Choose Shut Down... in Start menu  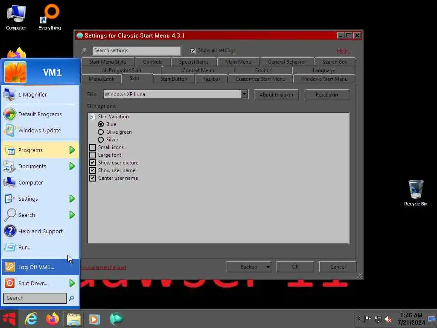click(x=41, y=283)
